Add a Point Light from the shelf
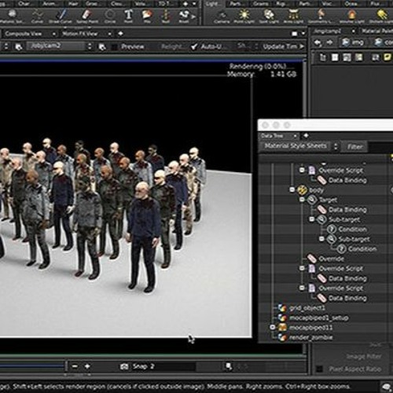393x393 pixels. point(244,17)
